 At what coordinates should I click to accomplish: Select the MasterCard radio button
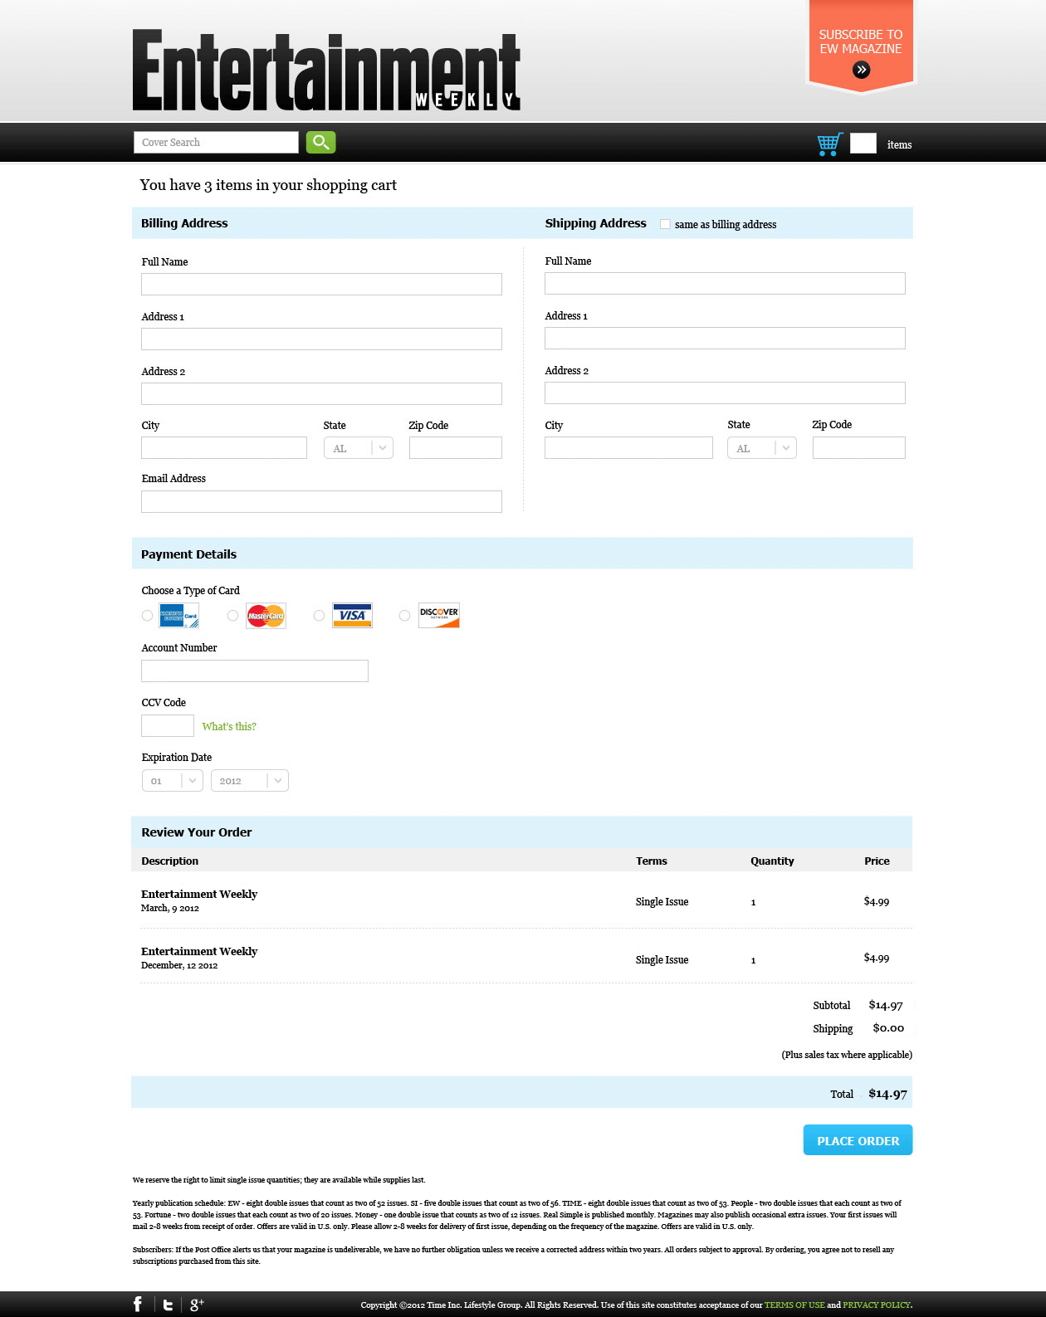pyautogui.click(x=232, y=616)
